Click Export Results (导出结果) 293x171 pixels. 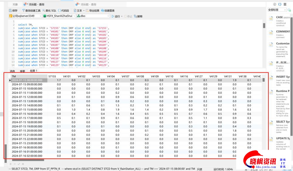pos(93,11)
